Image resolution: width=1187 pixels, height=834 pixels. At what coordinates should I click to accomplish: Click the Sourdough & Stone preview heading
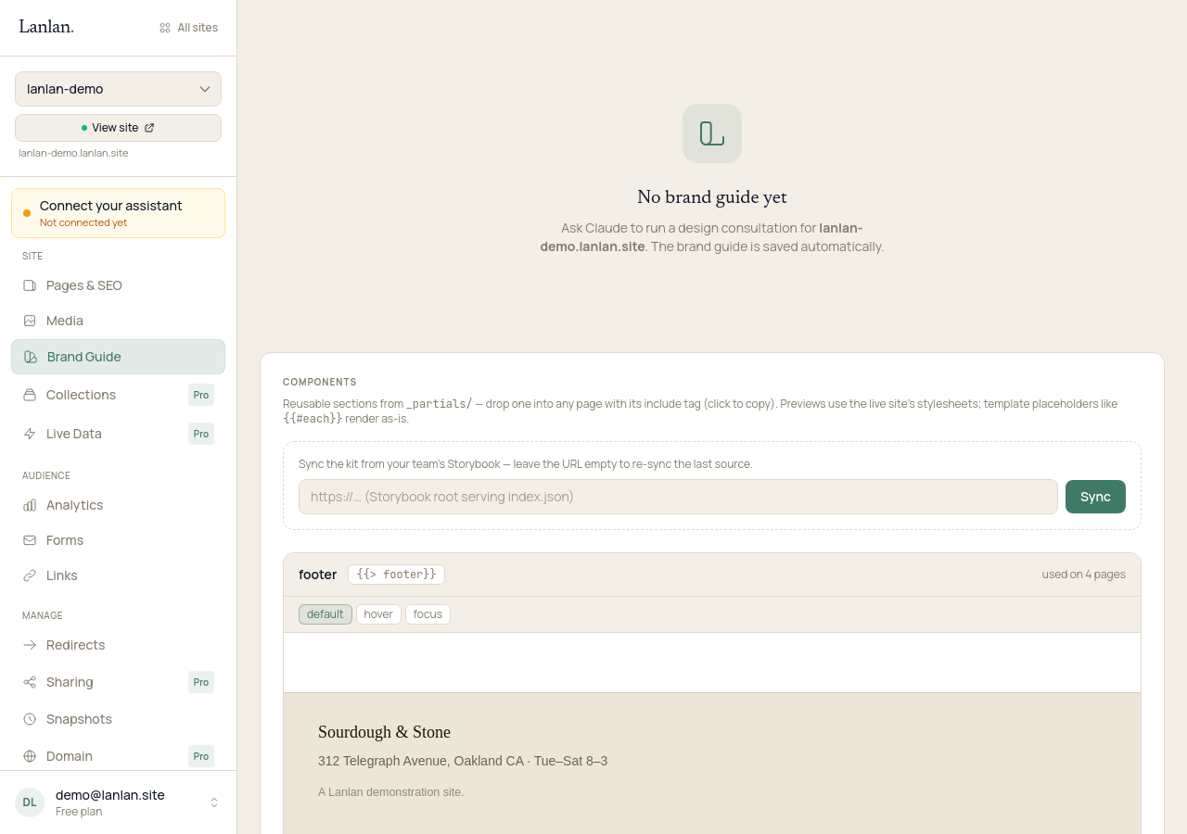pyautogui.click(x=384, y=732)
